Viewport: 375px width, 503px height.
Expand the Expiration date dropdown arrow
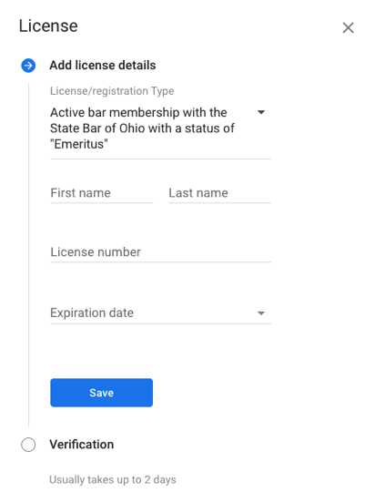pos(261,313)
